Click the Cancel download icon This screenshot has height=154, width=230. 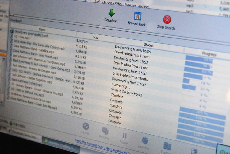(86, 126)
